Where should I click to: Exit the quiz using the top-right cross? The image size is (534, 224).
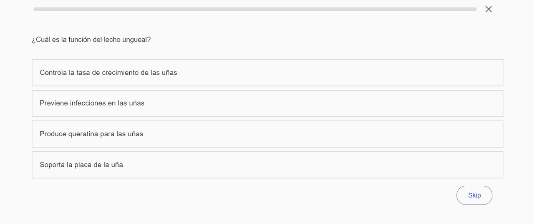(489, 9)
